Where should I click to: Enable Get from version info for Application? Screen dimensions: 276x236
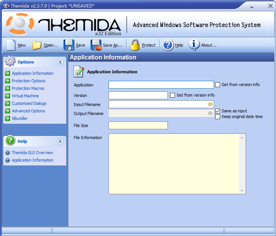point(217,85)
